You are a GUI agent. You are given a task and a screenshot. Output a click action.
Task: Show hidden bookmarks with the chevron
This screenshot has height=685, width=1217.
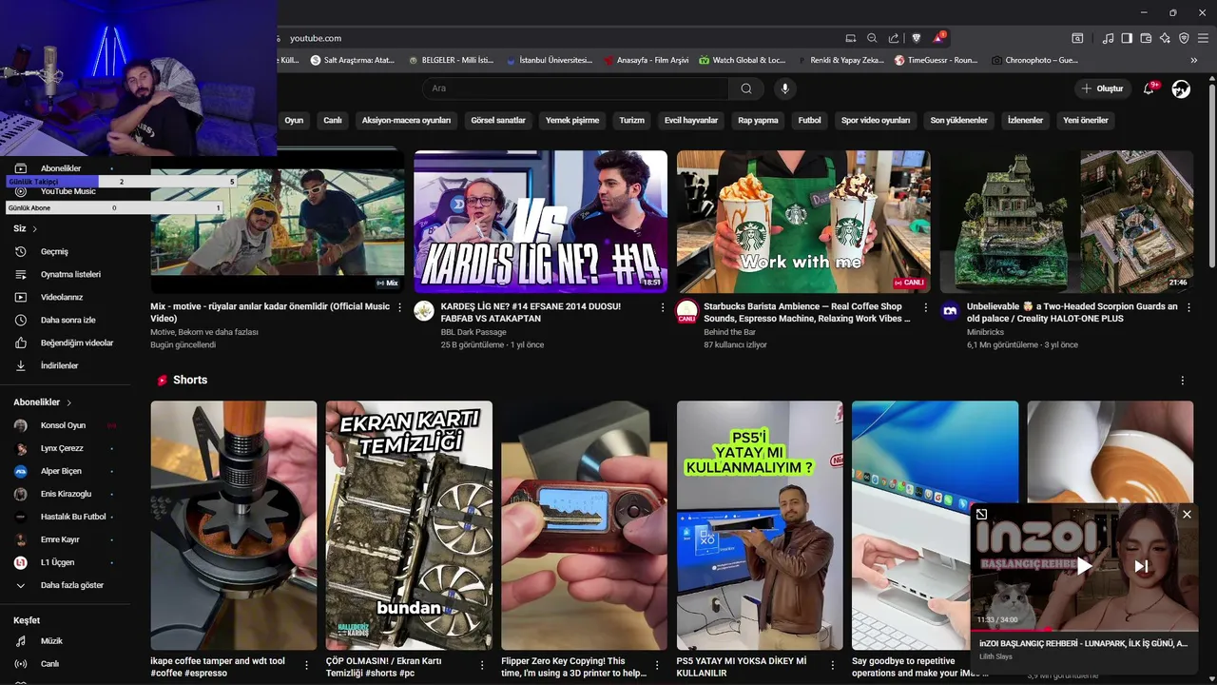tap(1194, 60)
